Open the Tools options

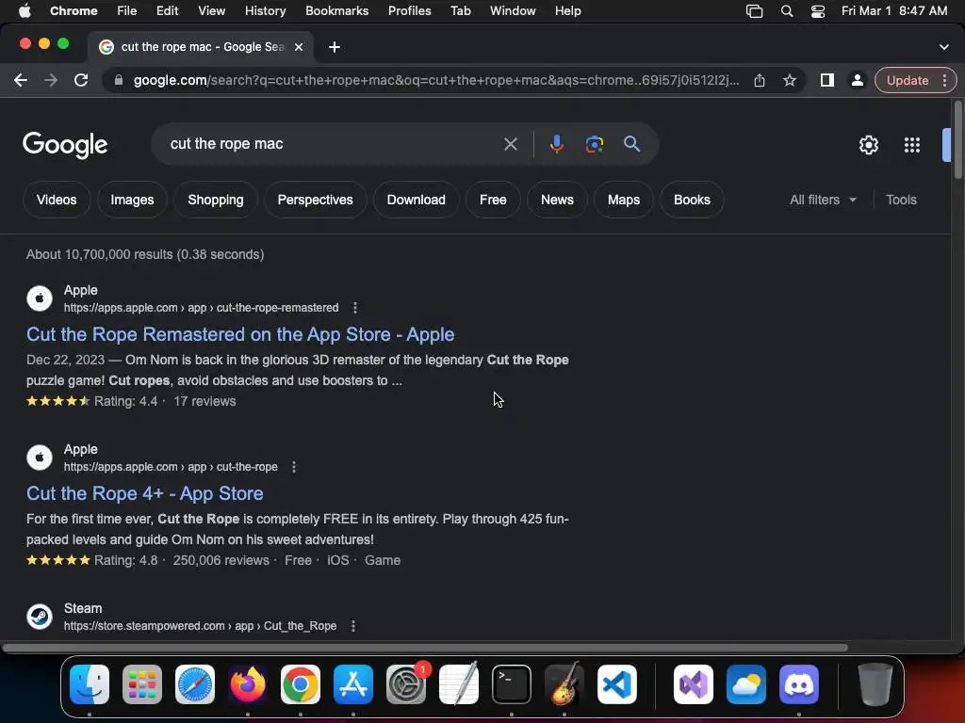pos(901,200)
